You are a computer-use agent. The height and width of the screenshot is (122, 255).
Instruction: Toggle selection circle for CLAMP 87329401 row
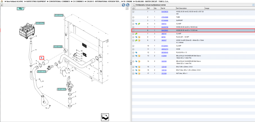133,46
